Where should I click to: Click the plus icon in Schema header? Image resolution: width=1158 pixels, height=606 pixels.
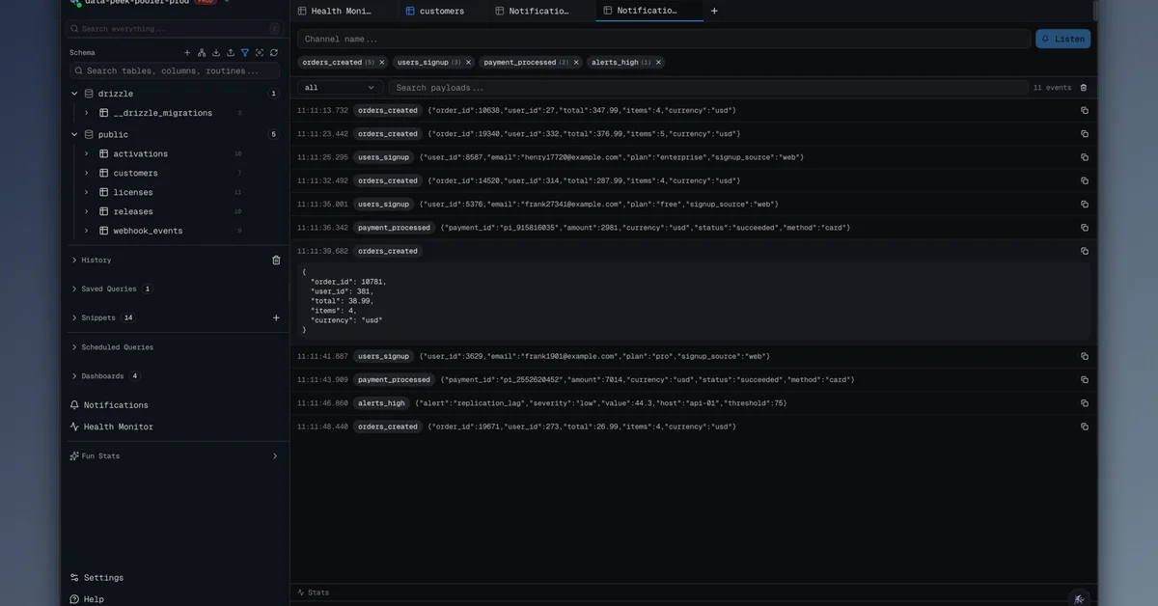(x=187, y=53)
